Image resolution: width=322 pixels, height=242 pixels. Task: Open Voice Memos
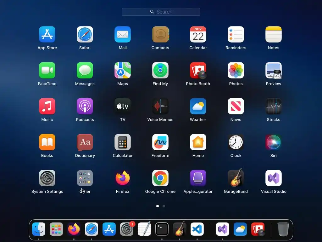tap(160, 106)
